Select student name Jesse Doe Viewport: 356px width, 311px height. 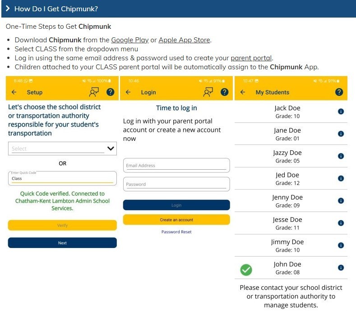pos(287,220)
